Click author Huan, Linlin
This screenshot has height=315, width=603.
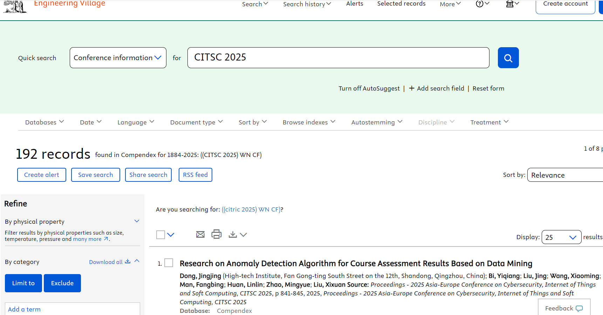[x=245, y=285]
